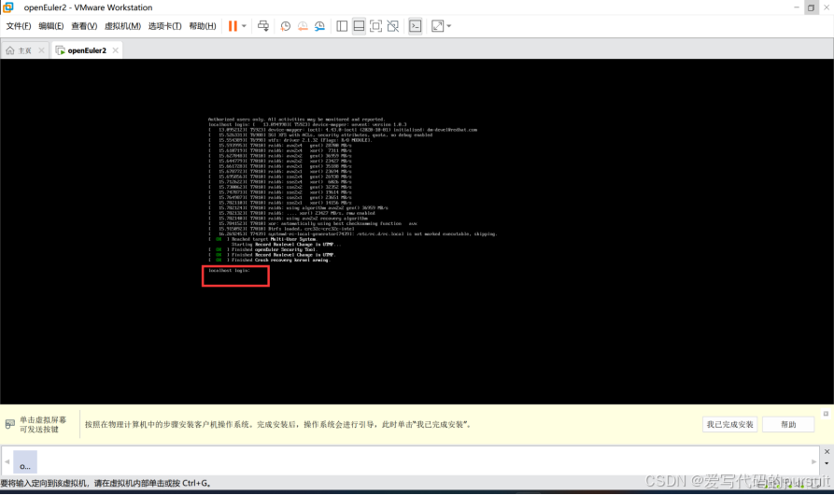
Task: Select the openEuler2 tab
Action: [x=81, y=50]
